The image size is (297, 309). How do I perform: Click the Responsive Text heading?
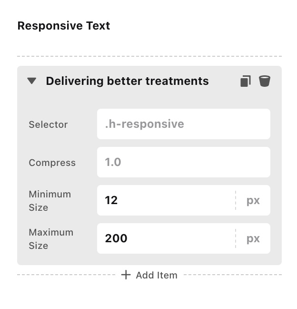(x=64, y=26)
